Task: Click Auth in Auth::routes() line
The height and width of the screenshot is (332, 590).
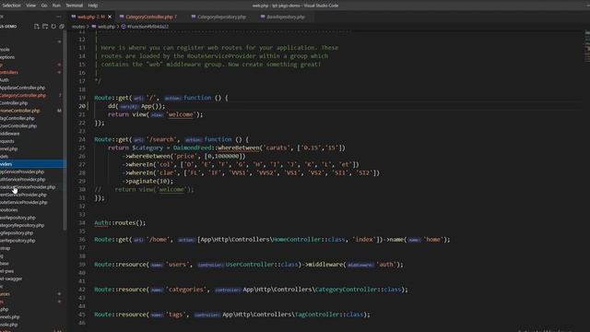Action: tap(101, 223)
